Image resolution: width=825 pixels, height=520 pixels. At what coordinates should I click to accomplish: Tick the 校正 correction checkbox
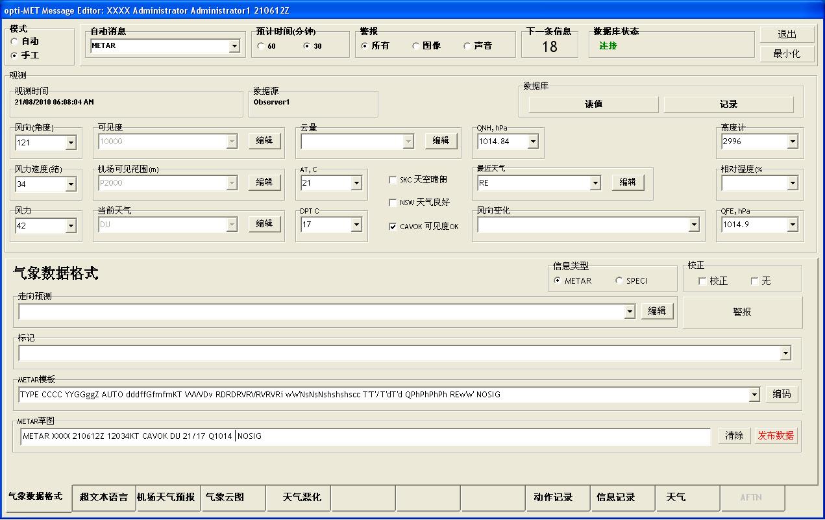(x=702, y=281)
